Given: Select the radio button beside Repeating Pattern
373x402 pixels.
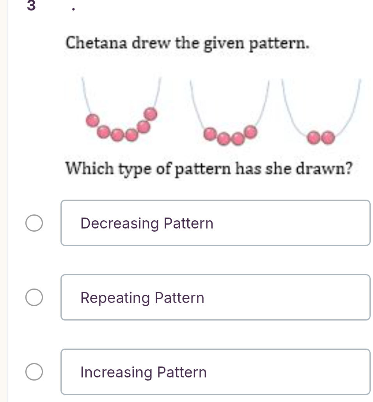Looking at the screenshot, I should (34, 298).
